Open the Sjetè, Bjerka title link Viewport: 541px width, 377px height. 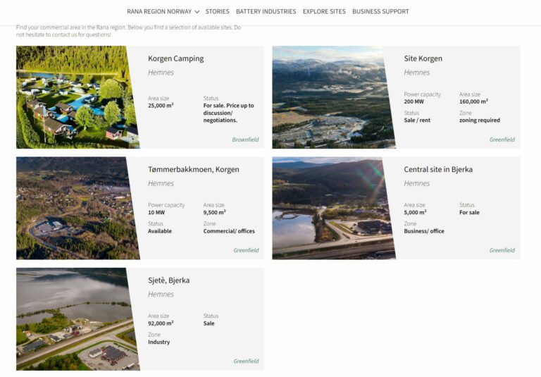pyautogui.click(x=168, y=280)
